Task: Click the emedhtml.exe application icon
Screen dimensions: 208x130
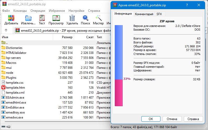Action: coord(3,102)
